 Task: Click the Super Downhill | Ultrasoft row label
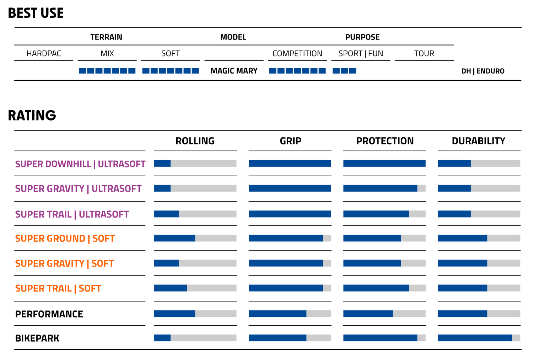(x=80, y=164)
